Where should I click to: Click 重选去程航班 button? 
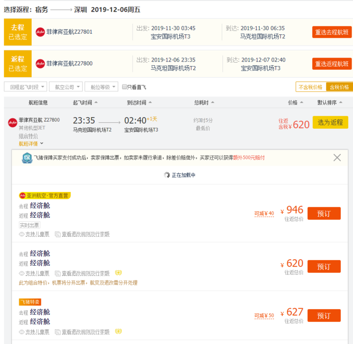[331, 32]
